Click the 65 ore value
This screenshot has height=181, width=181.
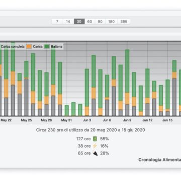pos(84,153)
